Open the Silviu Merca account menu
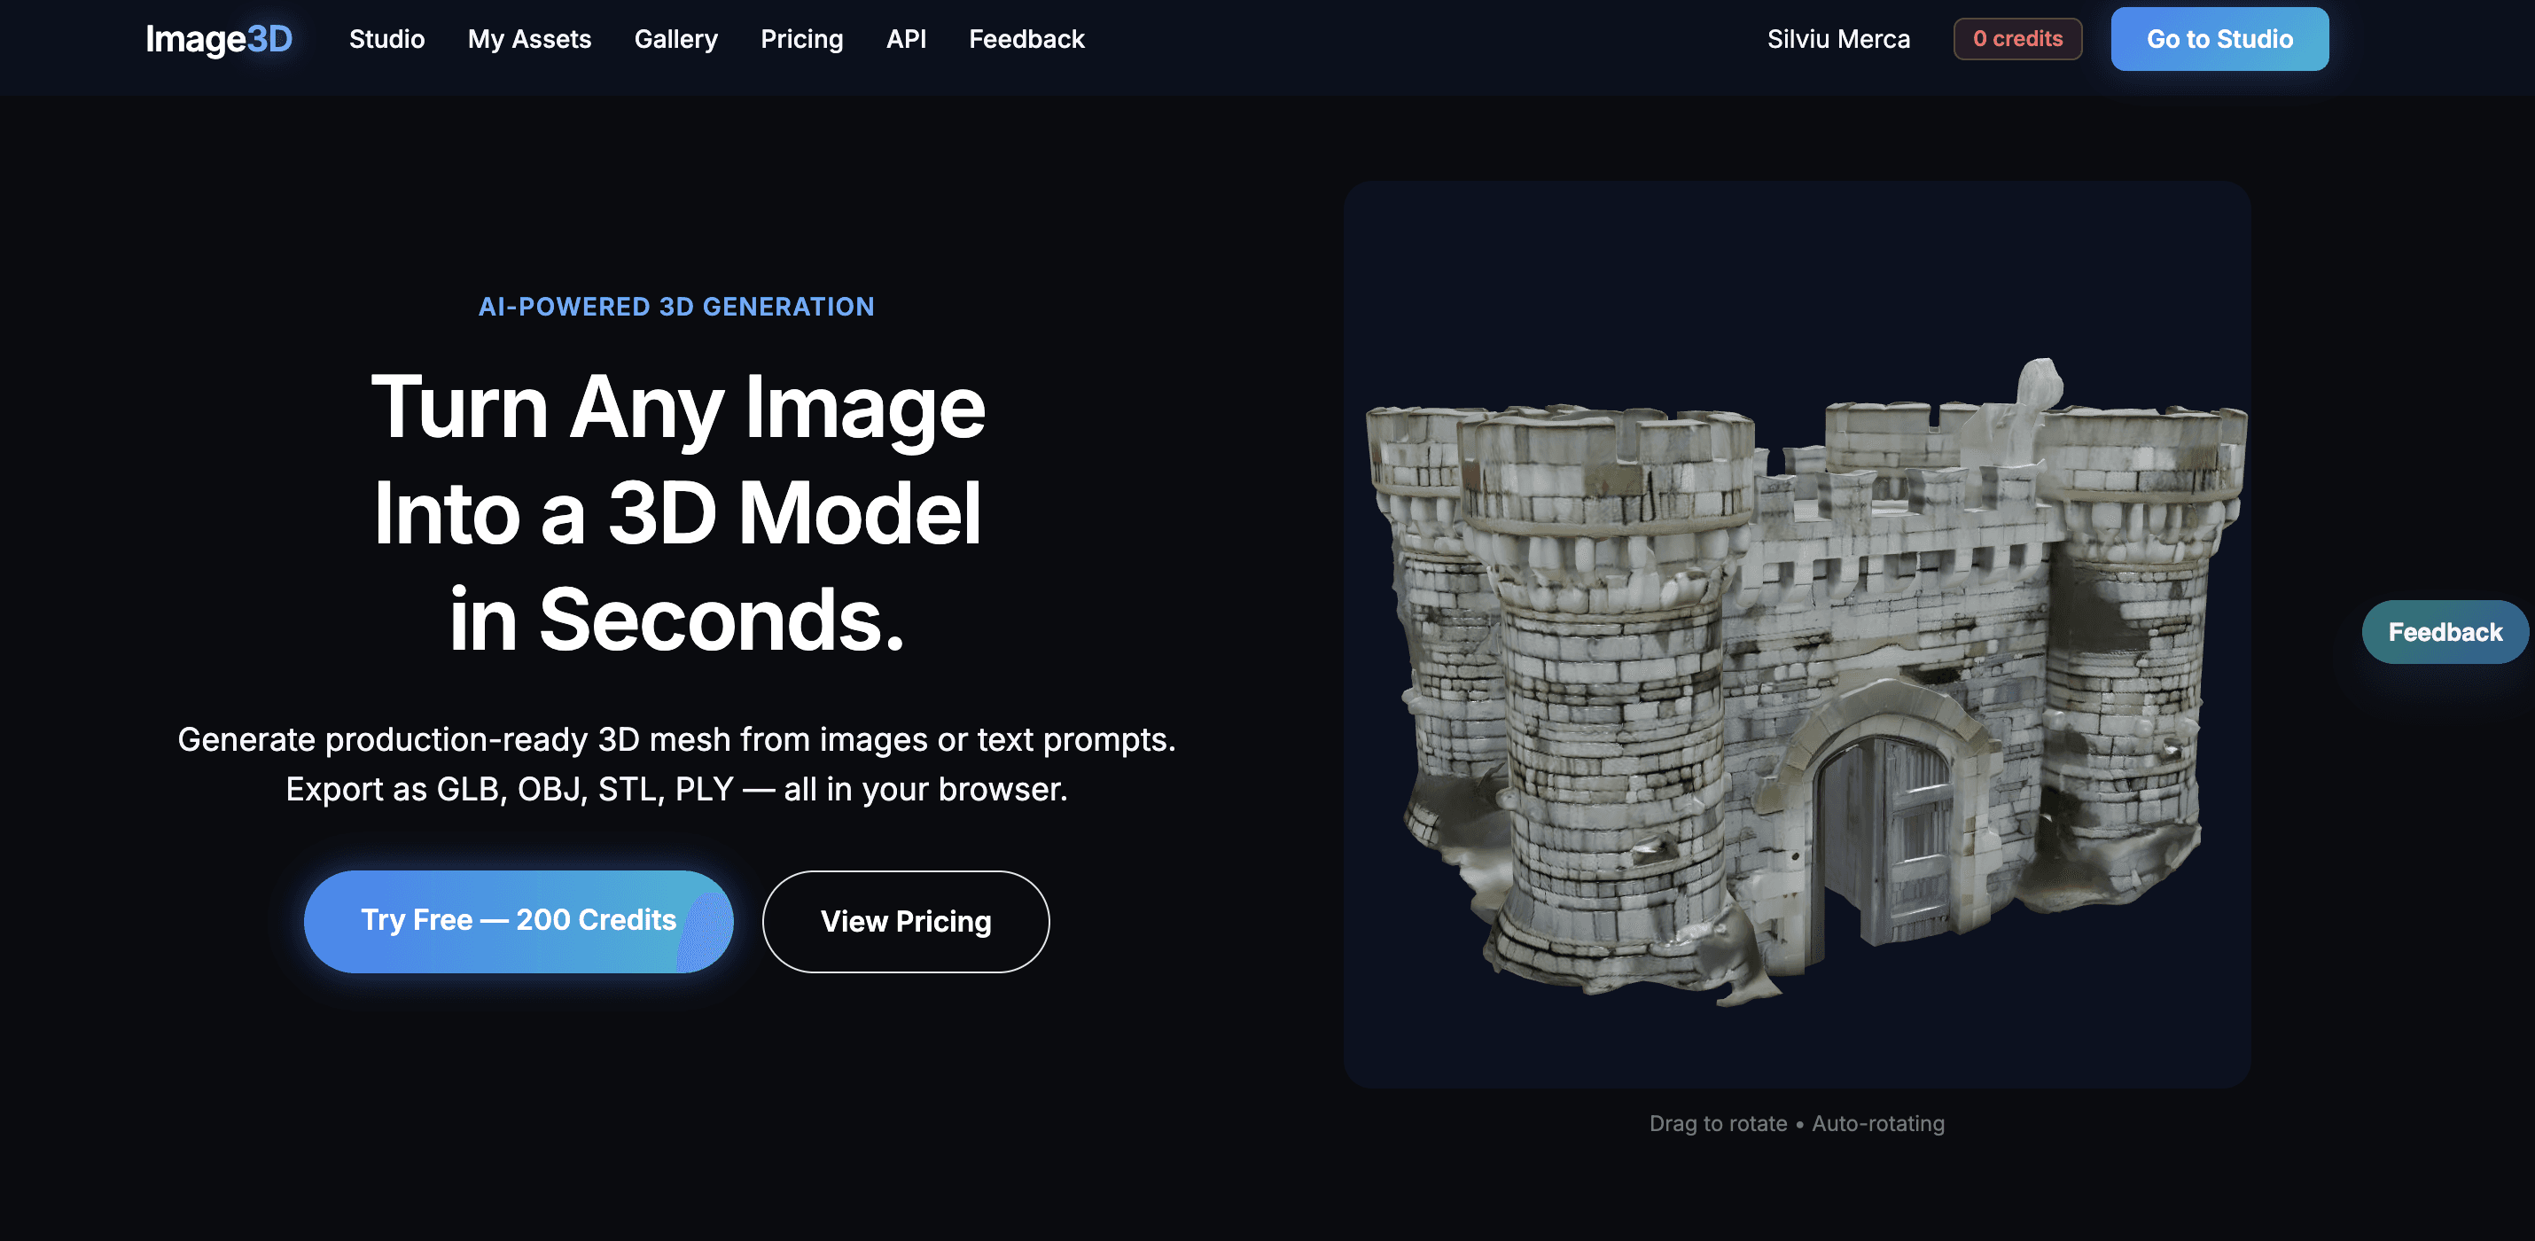 click(x=1837, y=38)
